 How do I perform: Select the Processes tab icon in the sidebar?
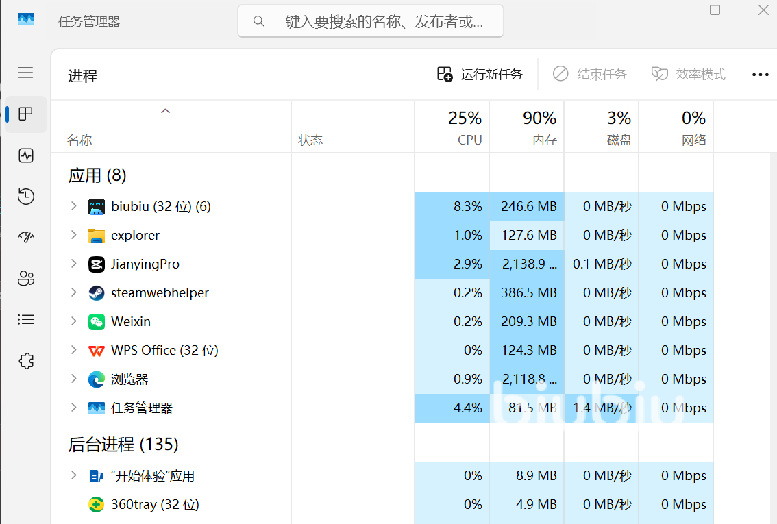coord(25,114)
